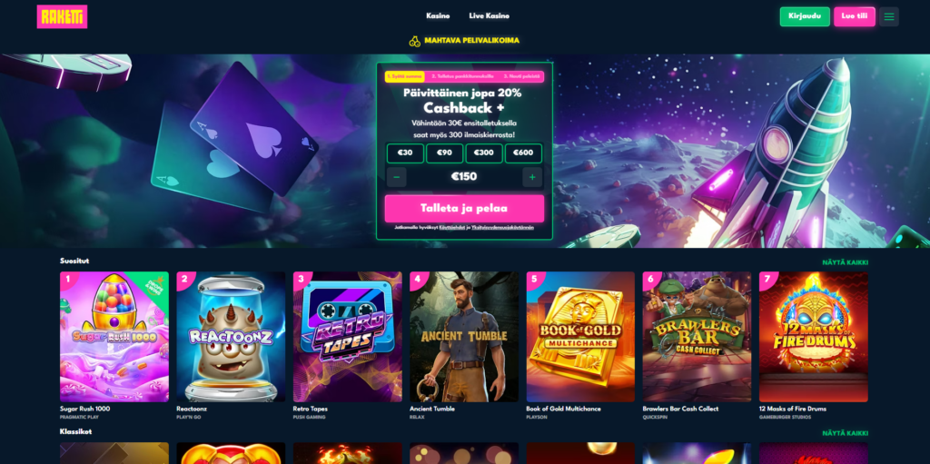
Task: Click the €150 deposit amount field
Action: click(x=464, y=177)
